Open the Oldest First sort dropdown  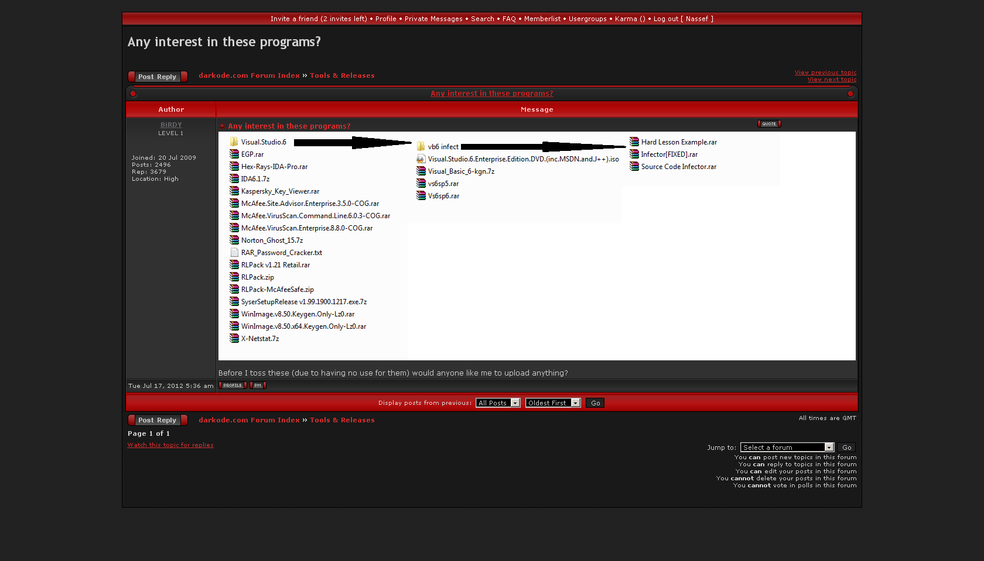[552, 403]
